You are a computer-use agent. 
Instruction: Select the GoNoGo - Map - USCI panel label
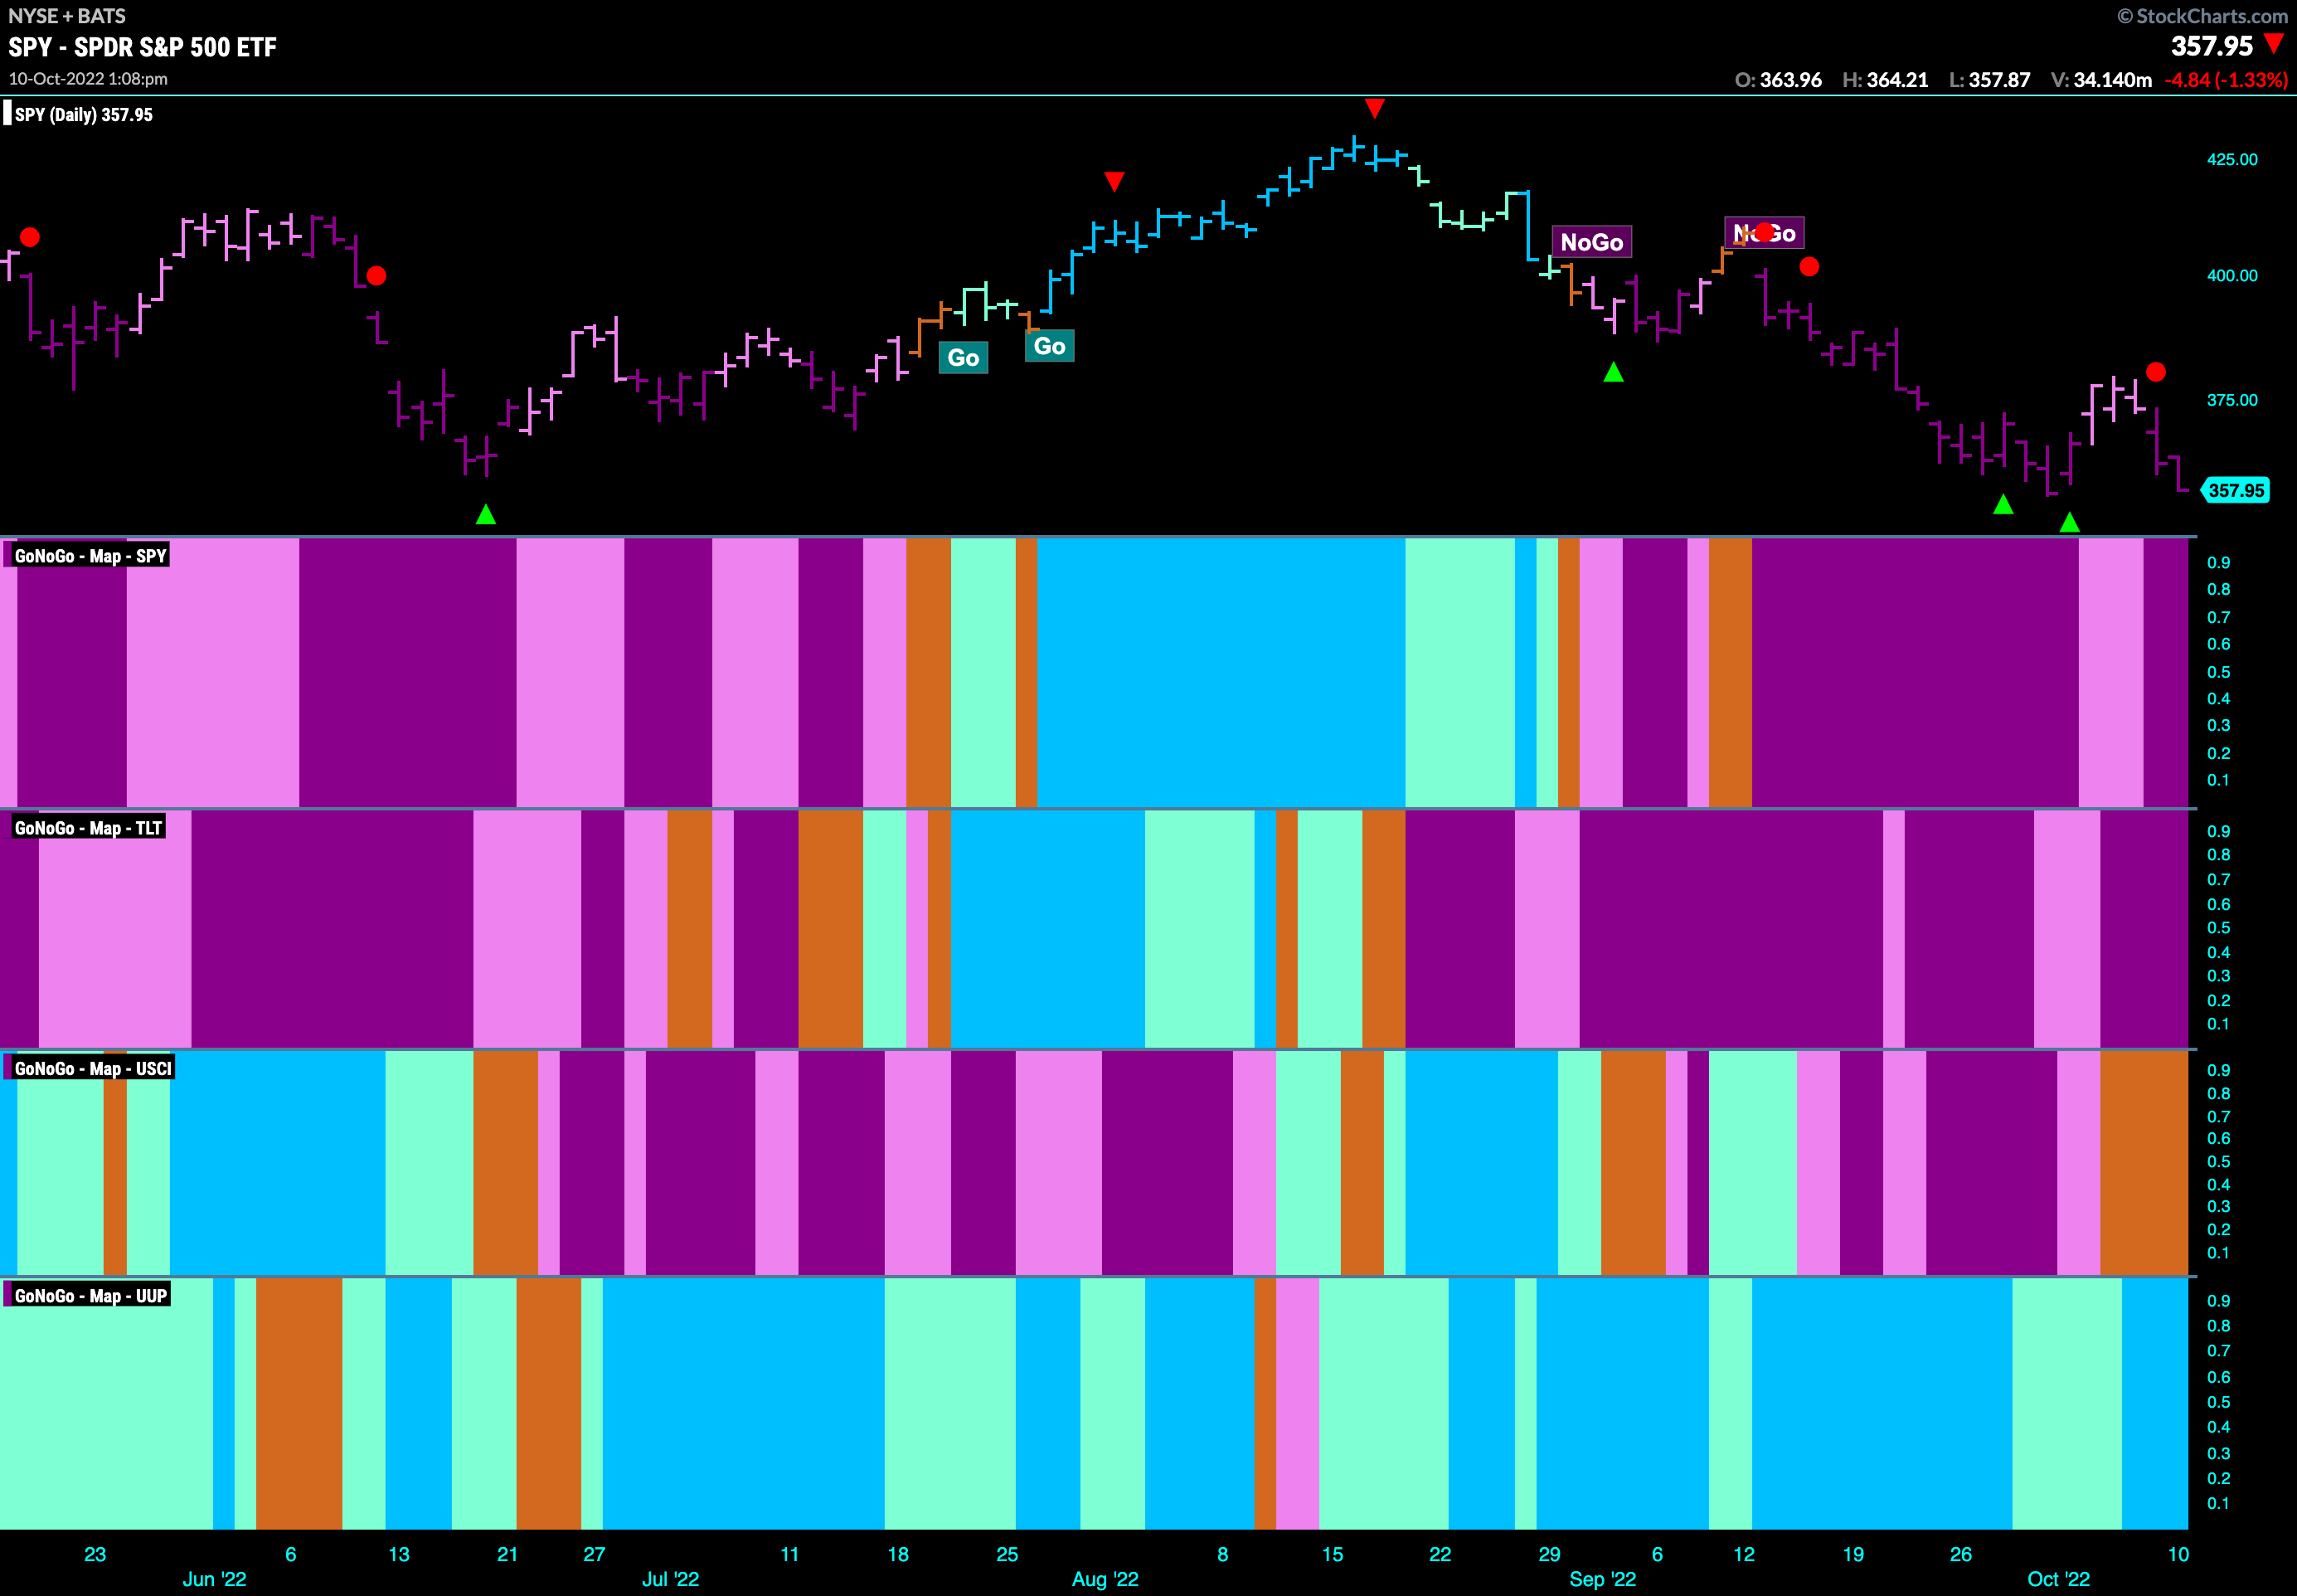(93, 1068)
